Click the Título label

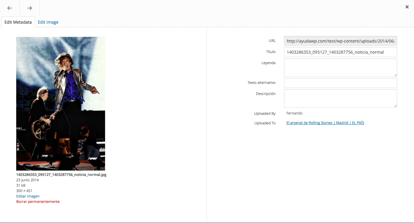270,52
